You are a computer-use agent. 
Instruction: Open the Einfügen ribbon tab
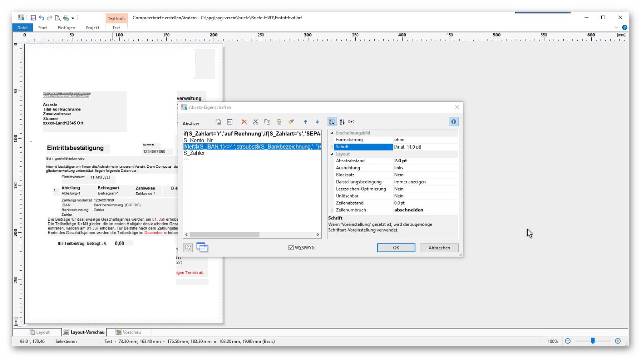[66, 28]
